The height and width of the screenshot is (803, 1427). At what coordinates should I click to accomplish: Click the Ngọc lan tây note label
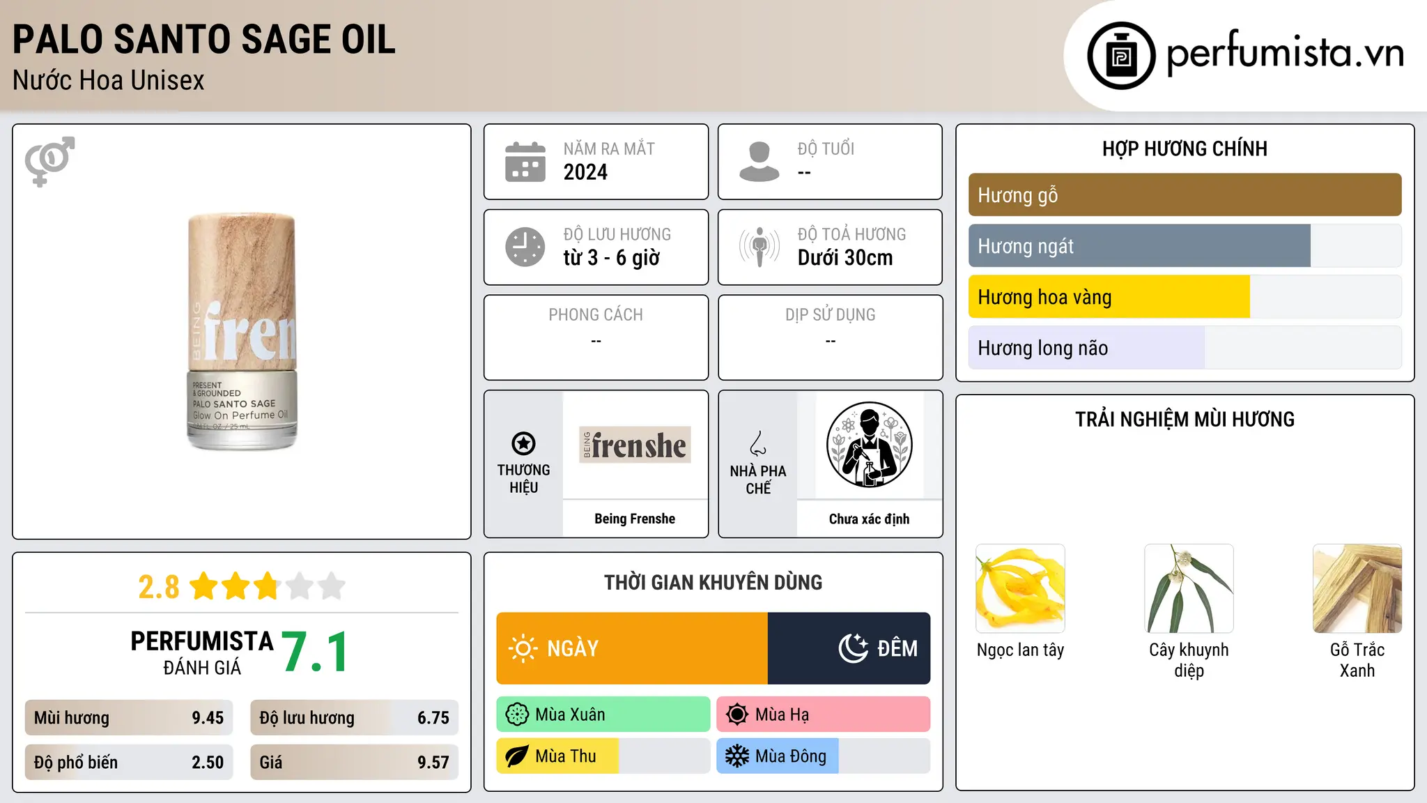pyautogui.click(x=1020, y=650)
